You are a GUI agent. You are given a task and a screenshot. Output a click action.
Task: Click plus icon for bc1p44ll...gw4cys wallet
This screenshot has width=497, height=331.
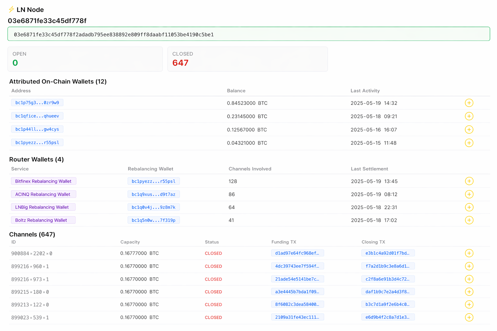pos(469,130)
